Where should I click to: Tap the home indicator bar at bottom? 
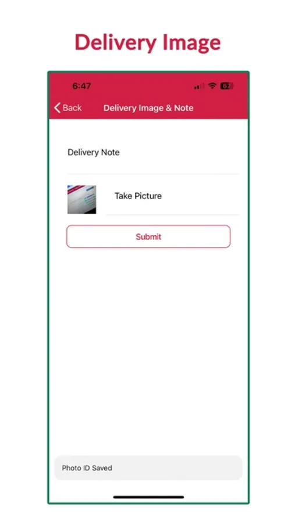148,497
